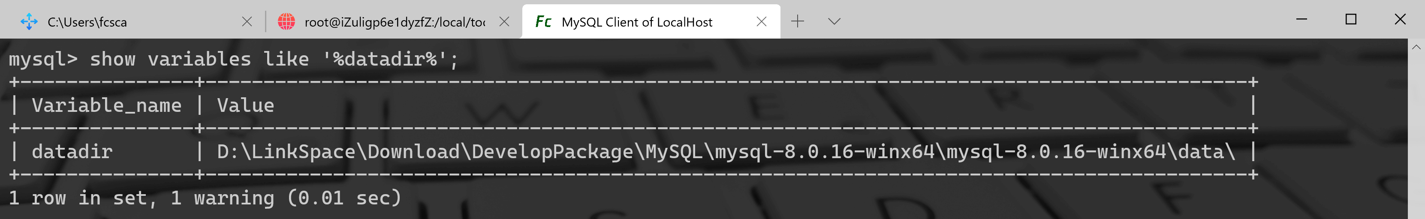Close the C:\Users\fcsca tab
Image resolution: width=1425 pixels, height=219 pixels.
point(247,21)
